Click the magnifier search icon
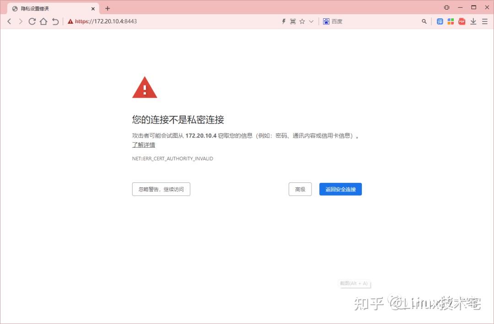 (x=424, y=21)
